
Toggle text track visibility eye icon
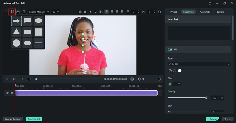12,93
